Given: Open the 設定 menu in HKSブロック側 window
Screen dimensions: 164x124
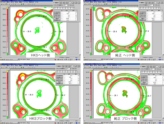Looking at the screenshot, I should 16,65.
